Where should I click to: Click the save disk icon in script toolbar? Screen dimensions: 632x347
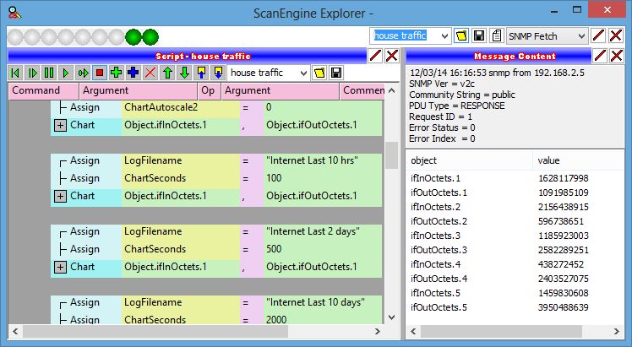pos(336,73)
